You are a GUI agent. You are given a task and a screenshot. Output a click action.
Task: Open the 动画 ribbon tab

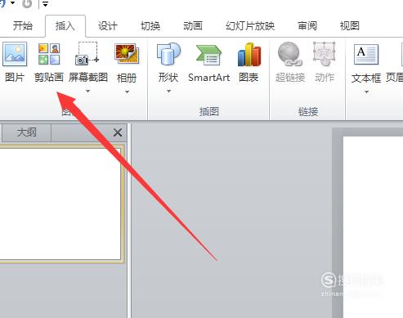pyautogui.click(x=193, y=26)
